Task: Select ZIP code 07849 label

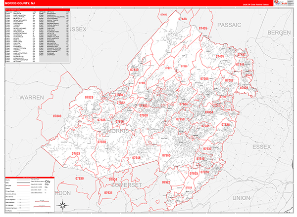Action: pos(134,70)
